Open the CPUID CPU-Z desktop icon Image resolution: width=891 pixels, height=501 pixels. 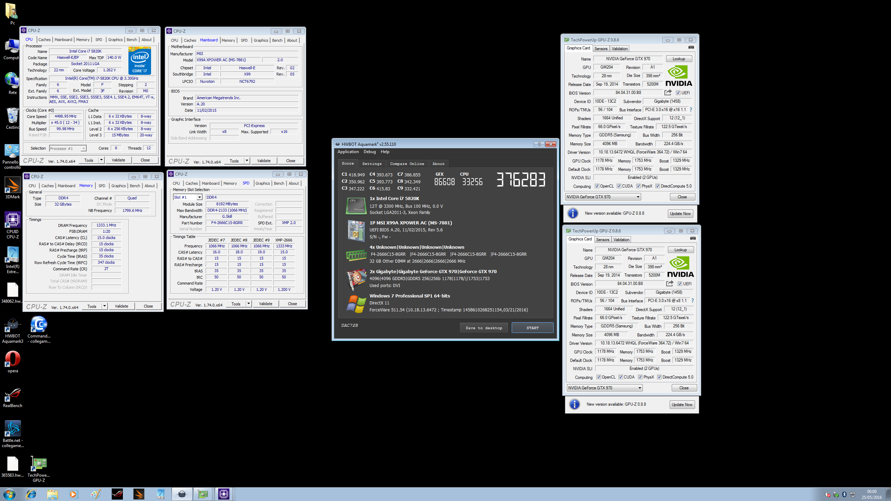pos(13,225)
